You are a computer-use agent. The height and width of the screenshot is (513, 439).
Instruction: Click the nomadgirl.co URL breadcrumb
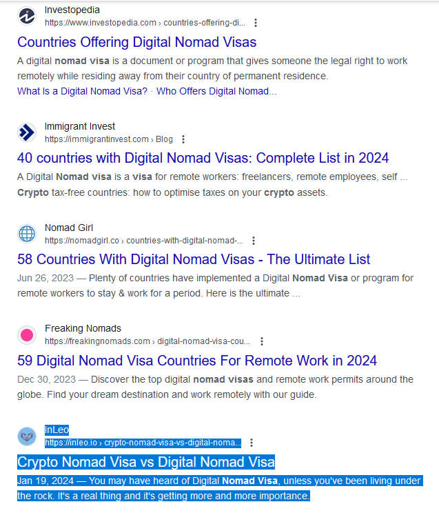[144, 241]
